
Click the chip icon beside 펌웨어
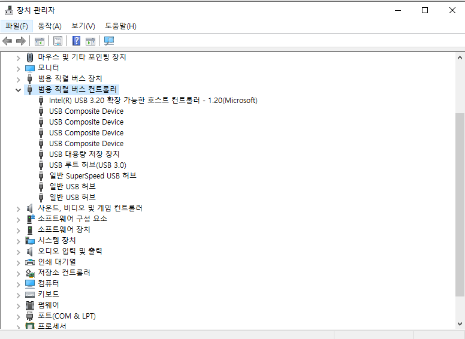point(29,305)
